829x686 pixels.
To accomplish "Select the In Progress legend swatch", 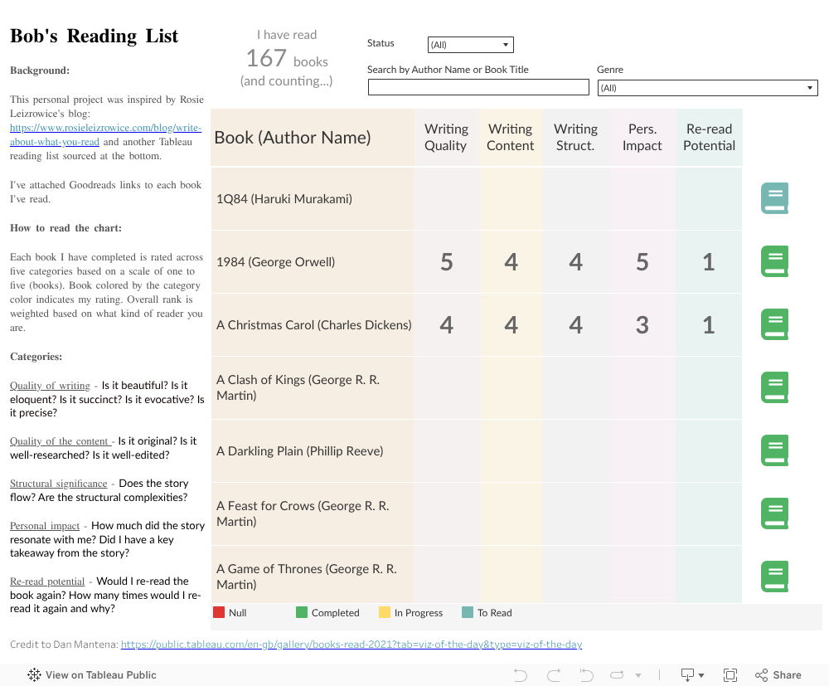I will (x=385, y=613).
